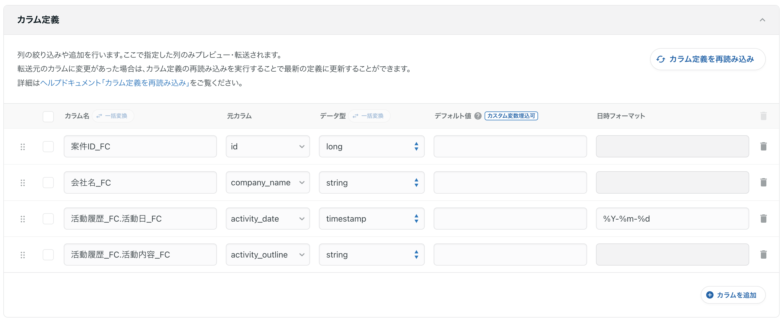This screenshot has height=322, width=783.
Task: Open the company_name source column dropdown
Action: tap(268, 183)
